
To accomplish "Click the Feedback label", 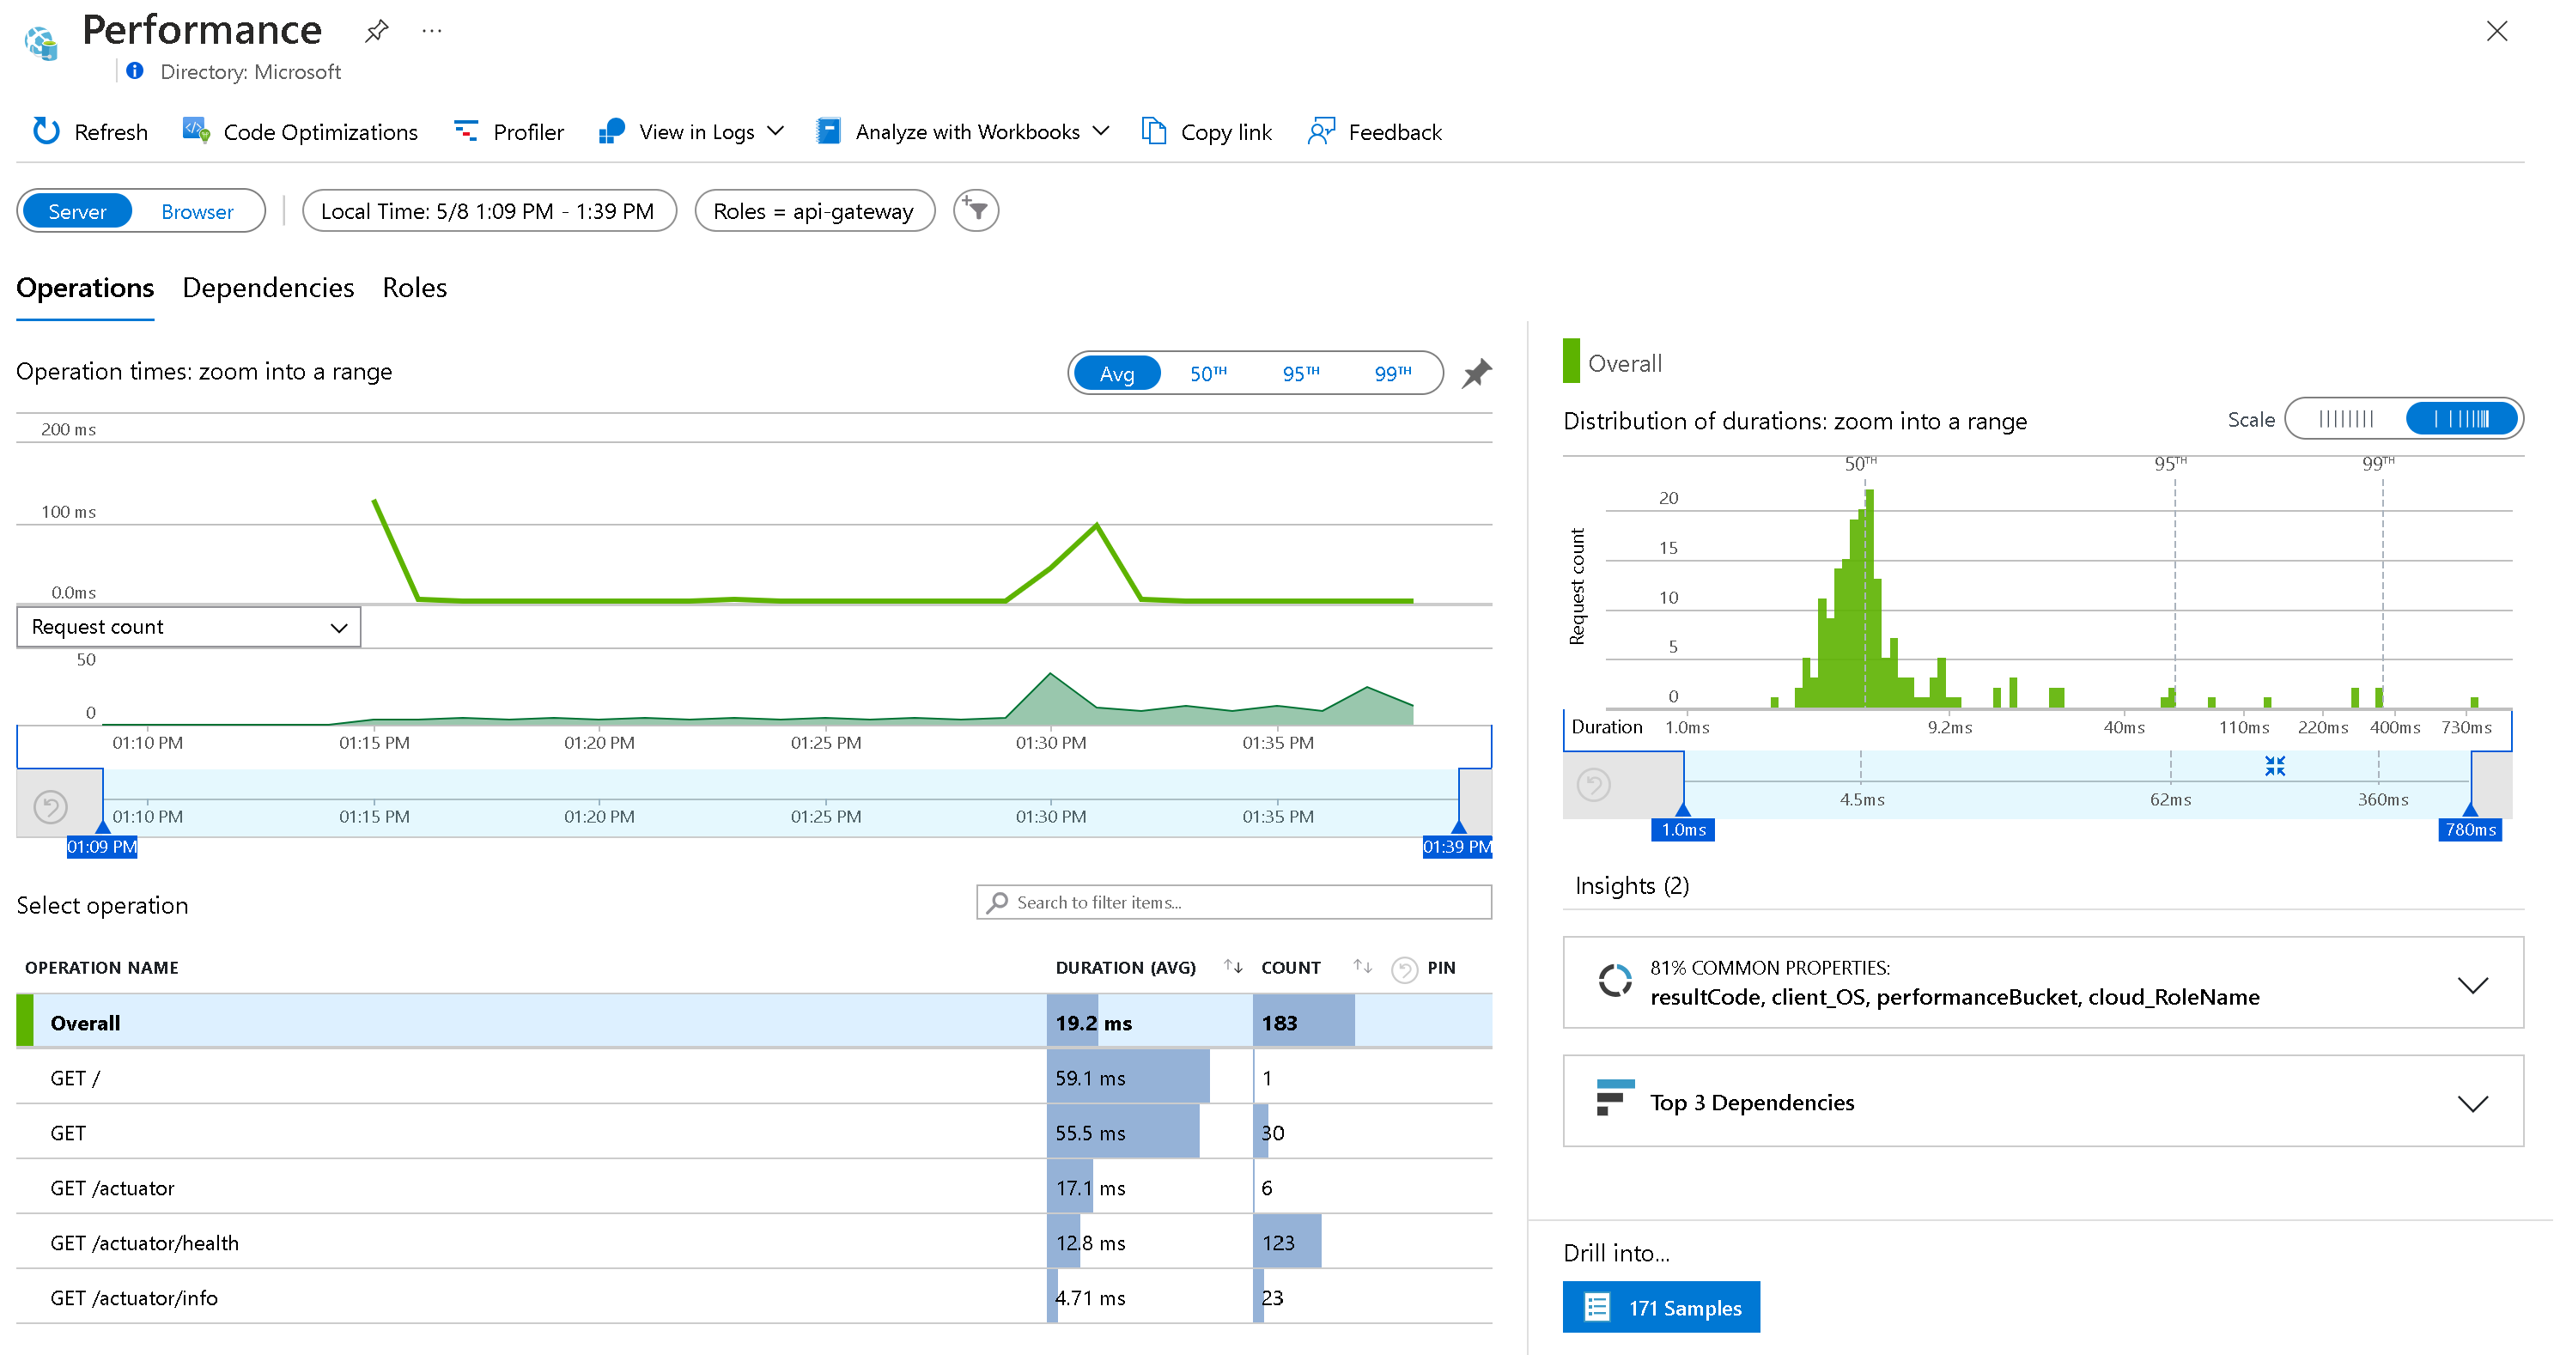I will (1394, 132).
